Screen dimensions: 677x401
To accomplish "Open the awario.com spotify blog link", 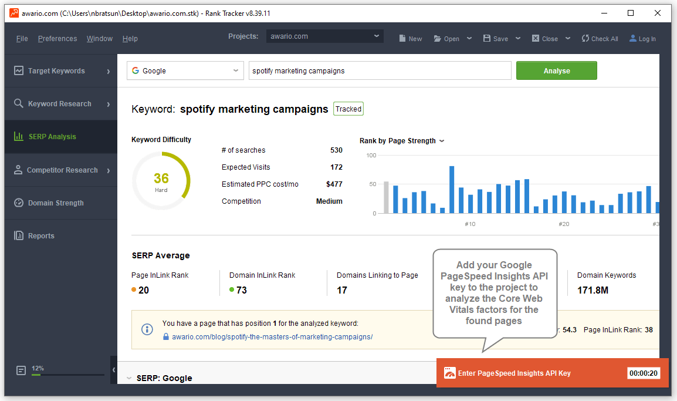I will point(272,337).
